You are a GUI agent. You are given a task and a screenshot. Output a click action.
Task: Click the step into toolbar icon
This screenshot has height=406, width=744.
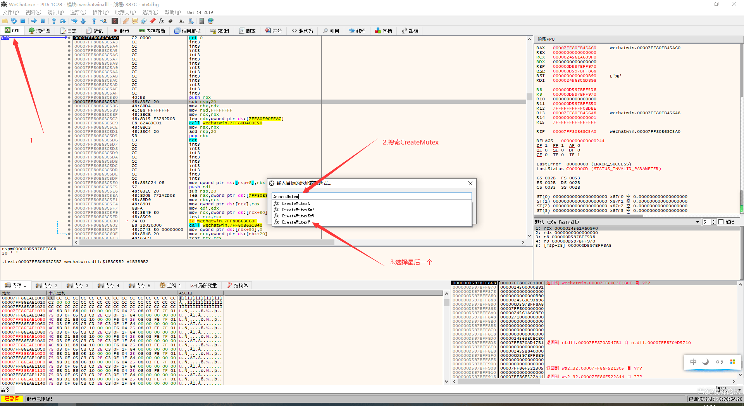54,21
